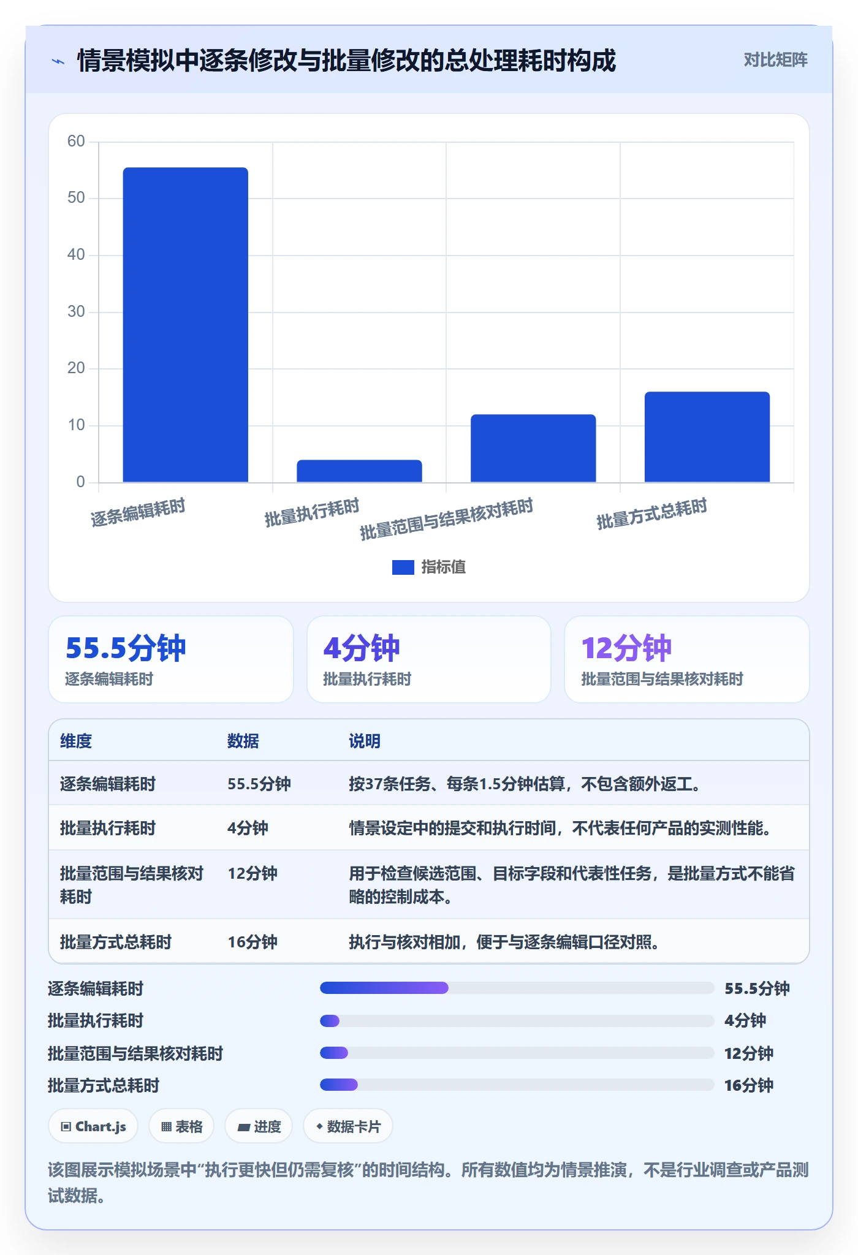Click the table description starting with 用于检查候选范围
The image size is (858, 1255).
572,885
